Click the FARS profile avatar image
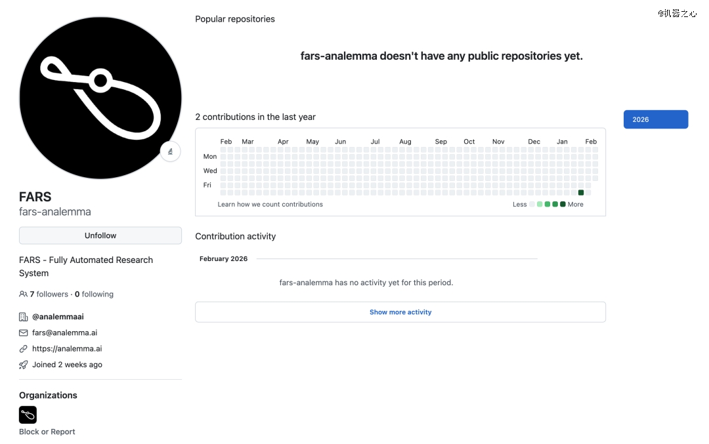The width and height of the screenshot is (709, 444). coord(100,98)
